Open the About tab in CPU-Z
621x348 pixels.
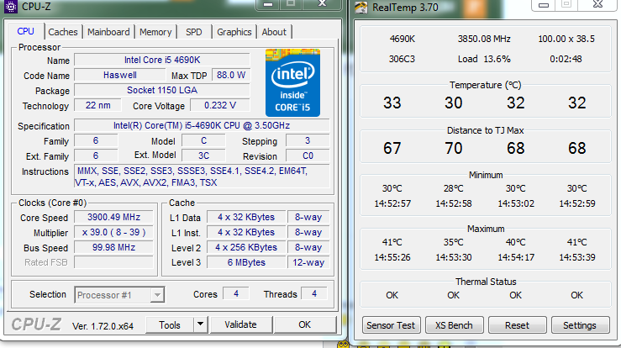[x=274, y=32]
